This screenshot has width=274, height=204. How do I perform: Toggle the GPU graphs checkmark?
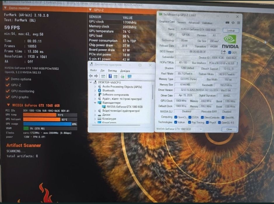8,97
